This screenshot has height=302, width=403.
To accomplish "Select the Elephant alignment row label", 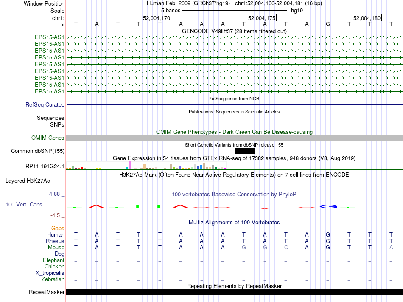I will pyautogui.click(x=53, y=260).
